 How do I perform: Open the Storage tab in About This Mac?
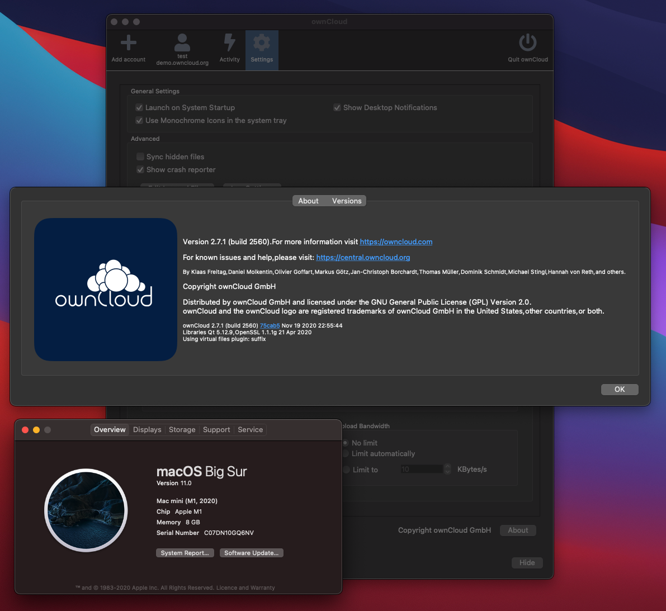pyautogui.click(x=182, y=430)
